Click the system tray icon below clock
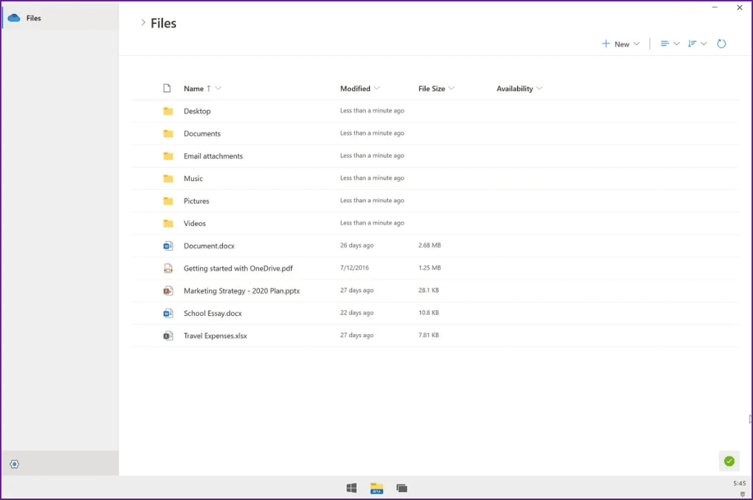The image size is (753, 500). pyautogui.click(x=742, y=494)
